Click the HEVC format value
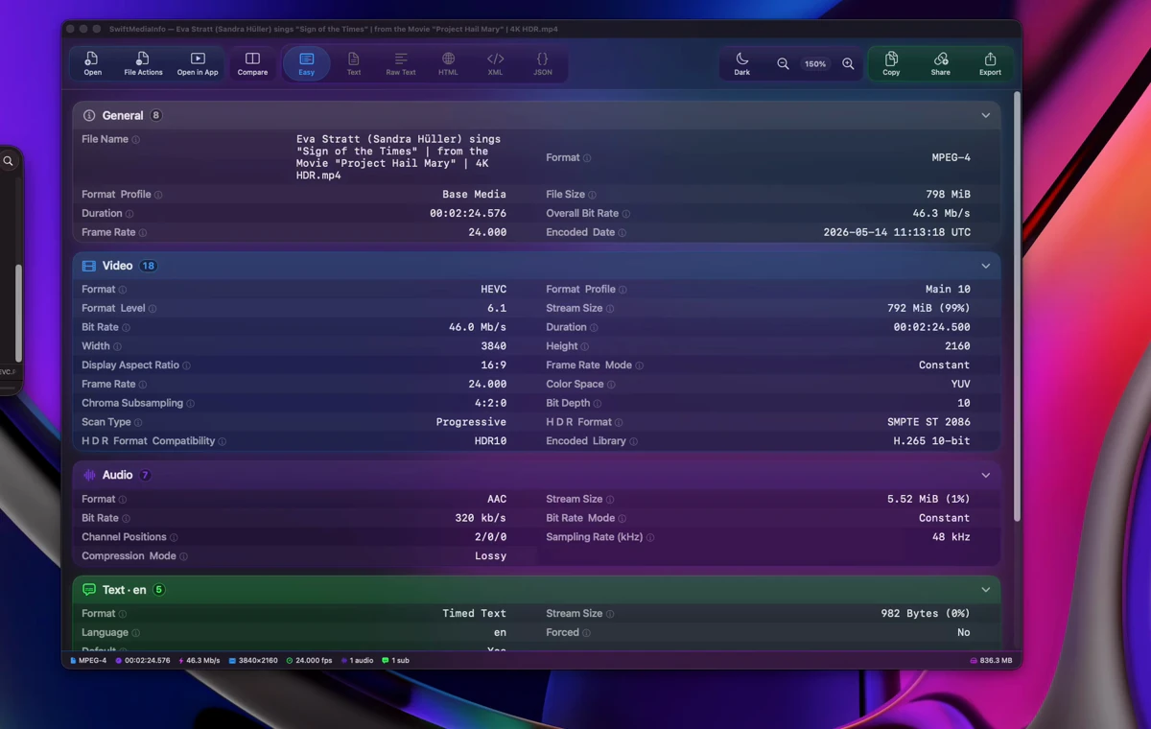1151x729 pixels. point(493,290)
